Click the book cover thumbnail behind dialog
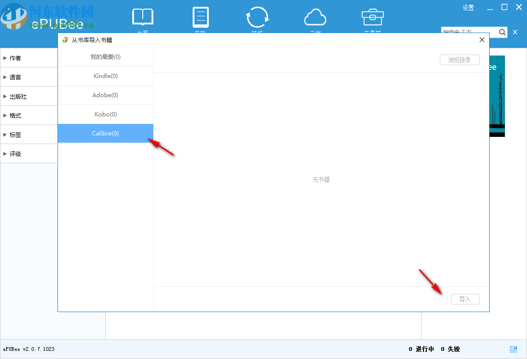Screen dimensions: 527x359 tap(497, 96)
